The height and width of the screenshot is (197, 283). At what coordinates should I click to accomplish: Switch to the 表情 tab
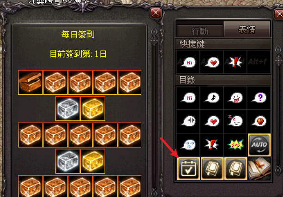click(x=247, y=29)
